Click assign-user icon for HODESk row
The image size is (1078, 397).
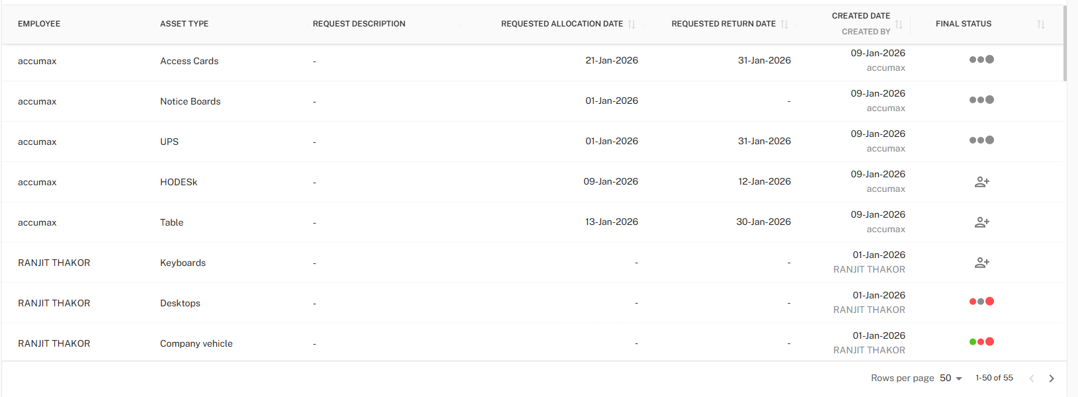[981, 182]
